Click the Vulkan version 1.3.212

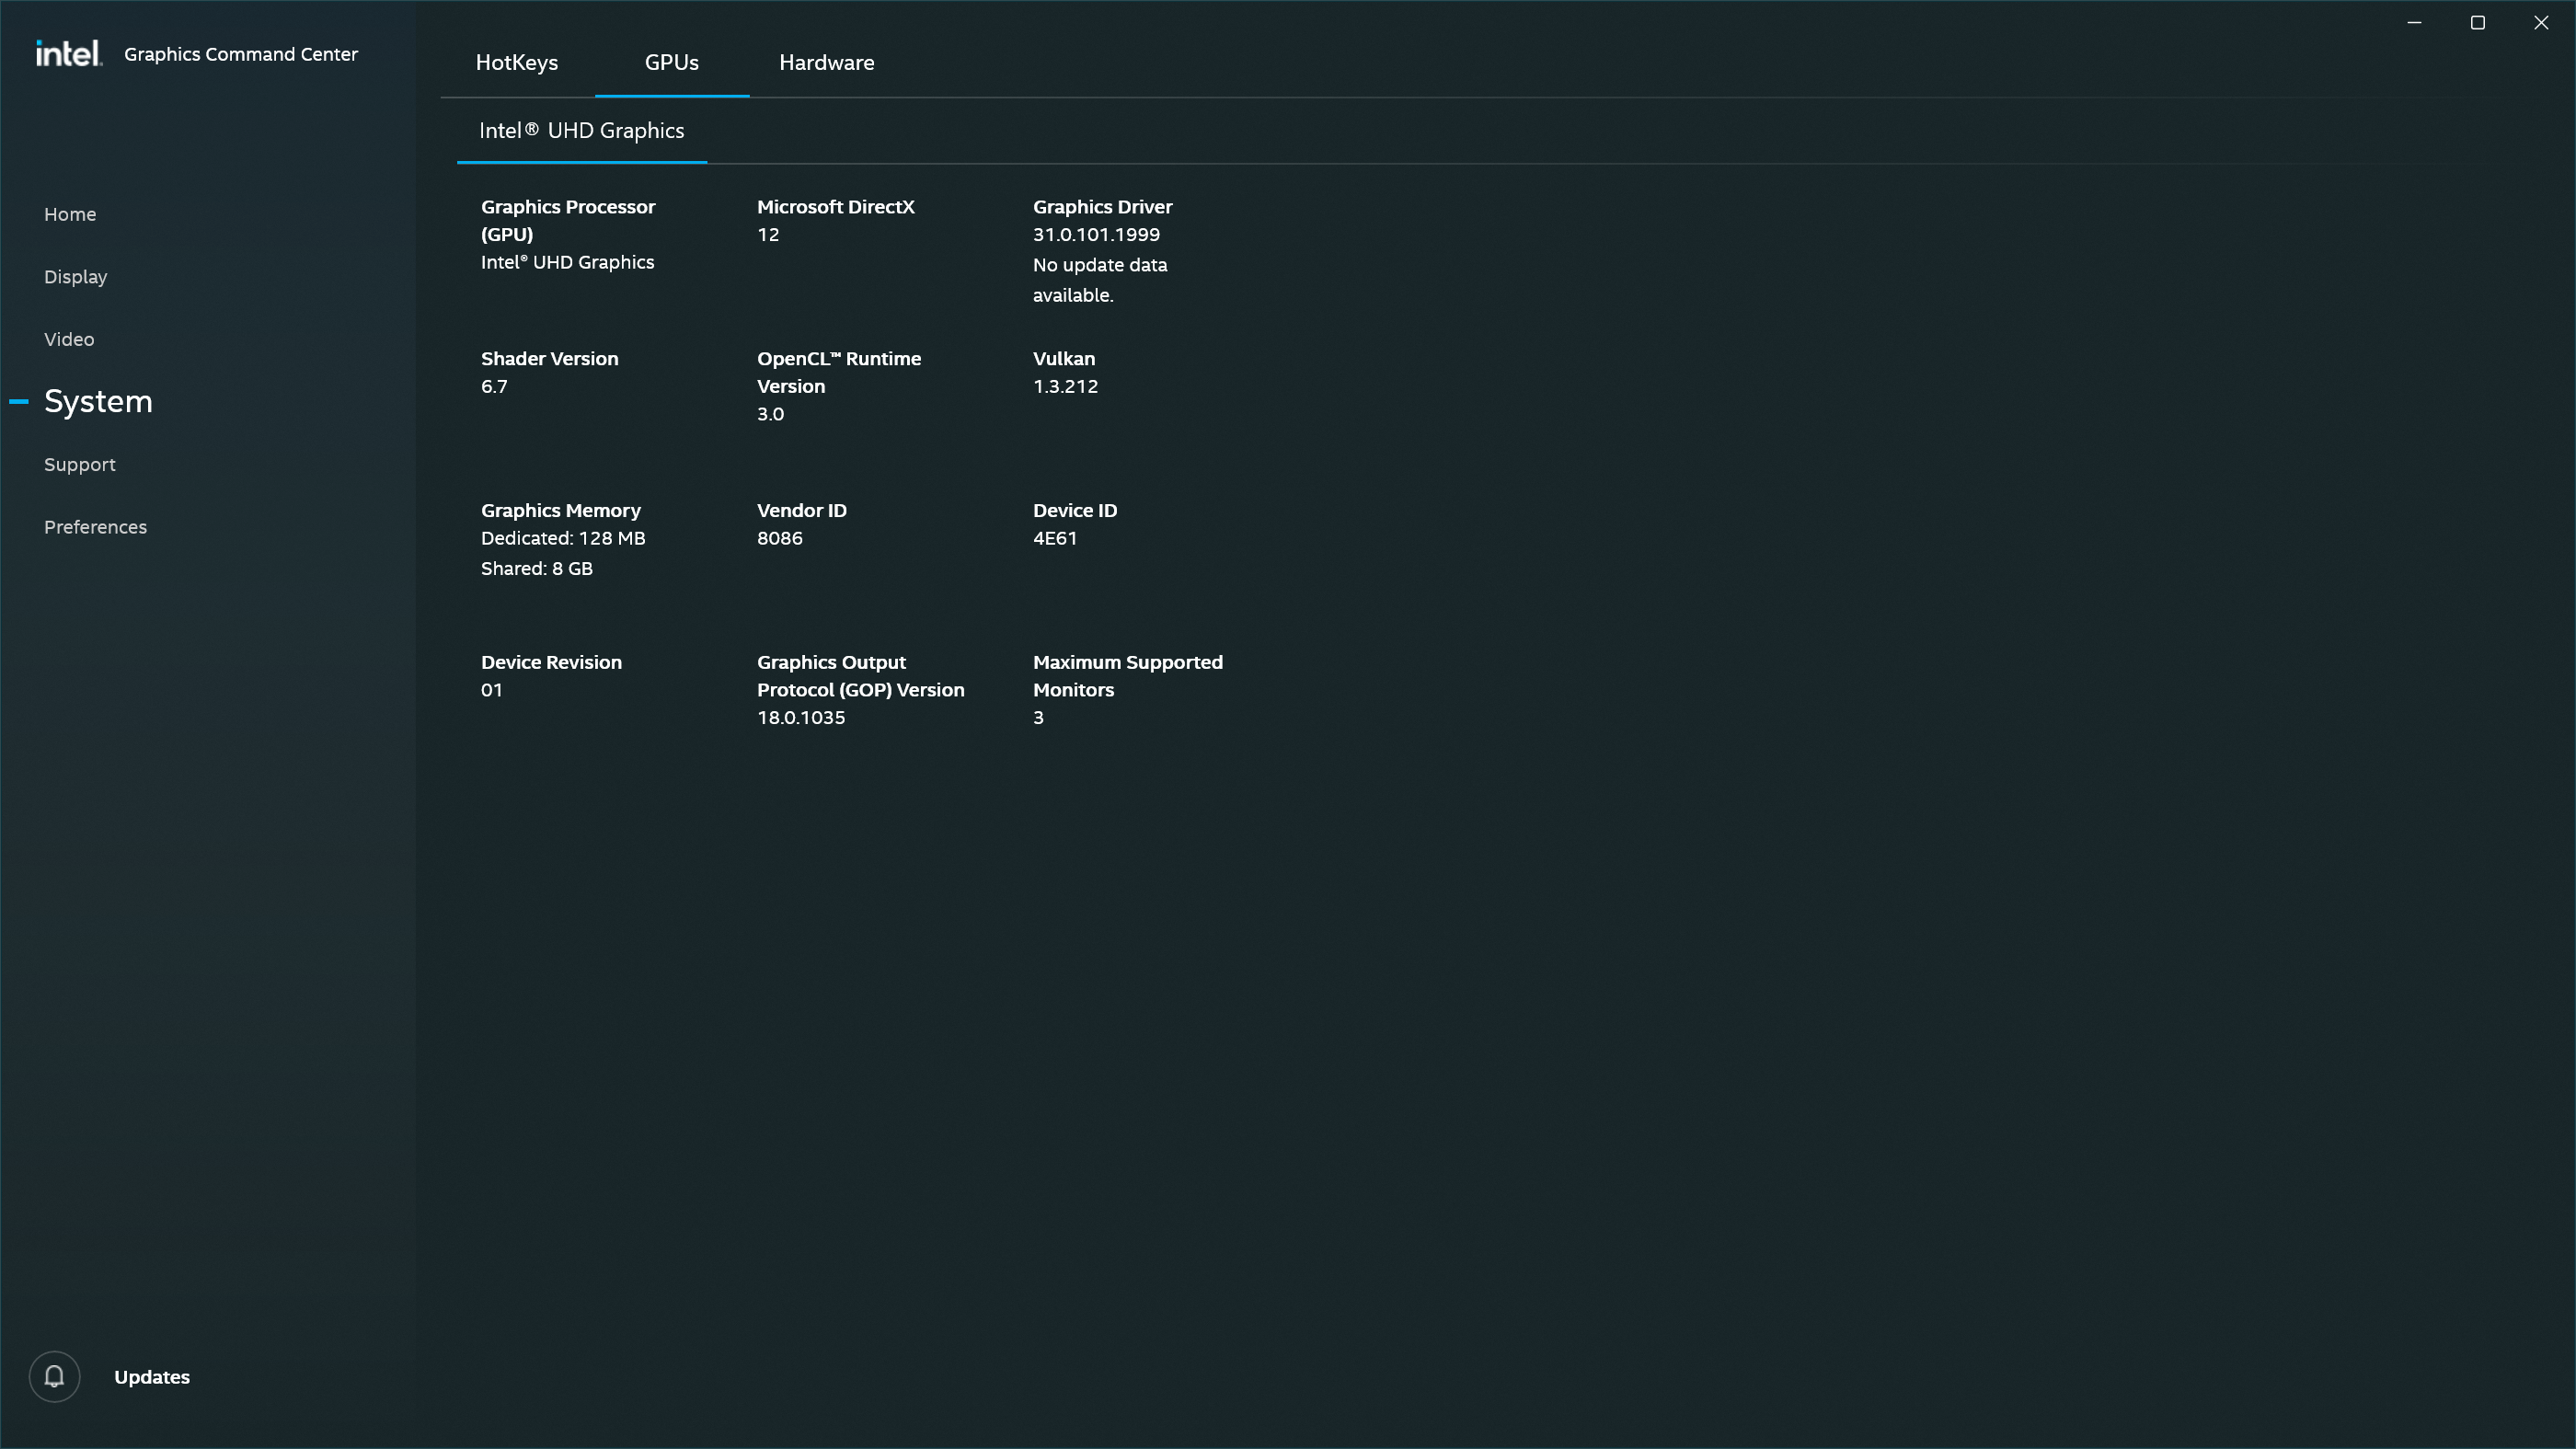1065,386
